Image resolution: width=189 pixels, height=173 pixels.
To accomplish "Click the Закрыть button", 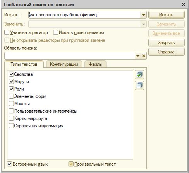I will (x=167, y=43).
